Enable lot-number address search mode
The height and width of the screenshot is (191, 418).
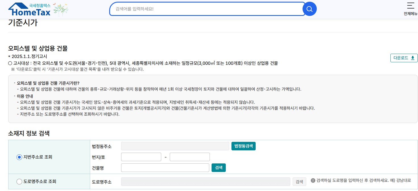[19, 157]
